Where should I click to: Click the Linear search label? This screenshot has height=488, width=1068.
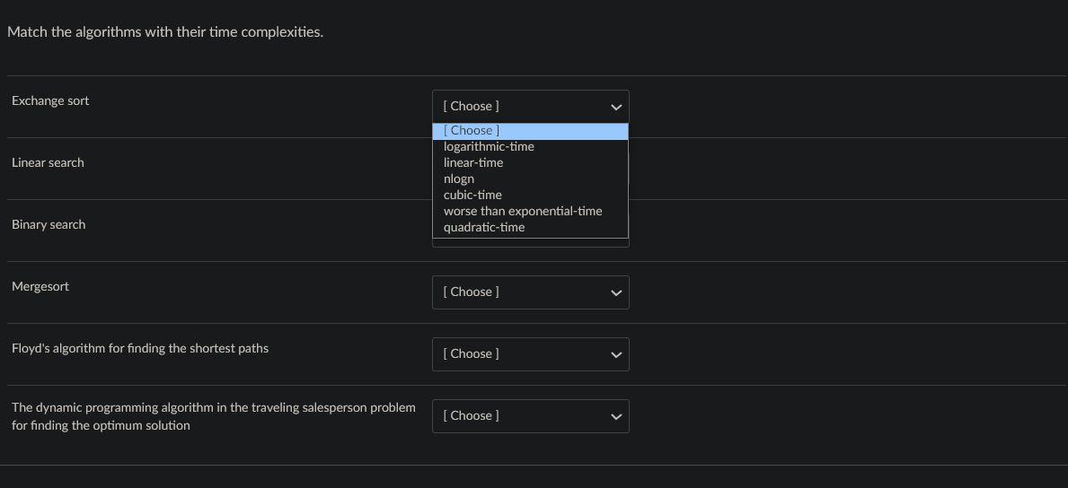pyautogui.click(x=48, y=162)
